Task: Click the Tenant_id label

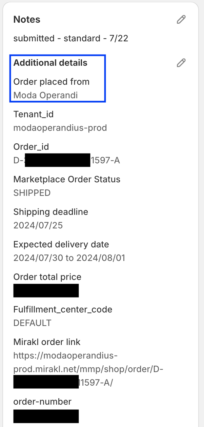Action: [x=34, y=114]
